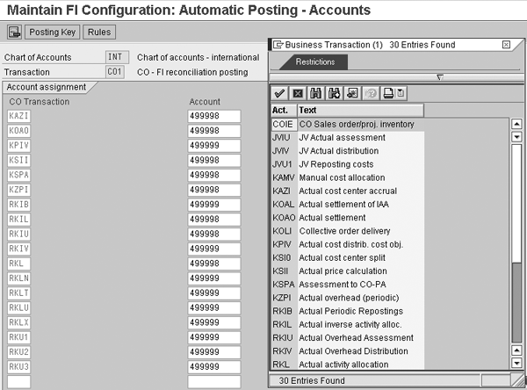Select KOAL Actual settlement of IAA entry
Screen dimensions: 527x390
348,205
